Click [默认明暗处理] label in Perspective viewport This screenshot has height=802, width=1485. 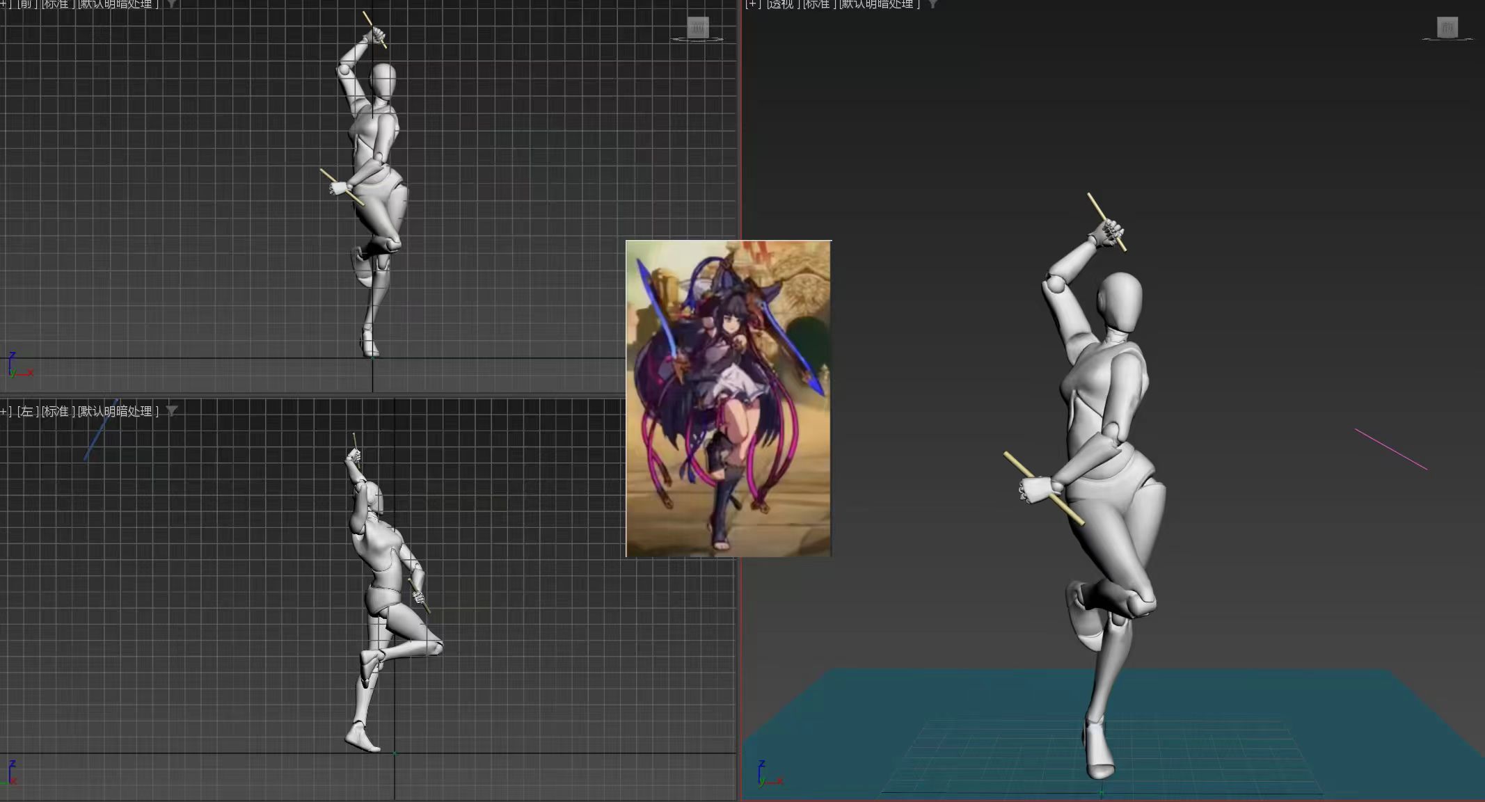[880, 4]
